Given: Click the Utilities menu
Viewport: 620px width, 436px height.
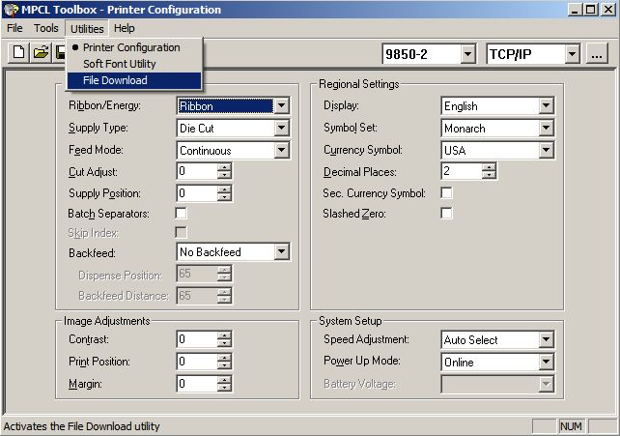Looking at the screenshot, I should (87, 29).
